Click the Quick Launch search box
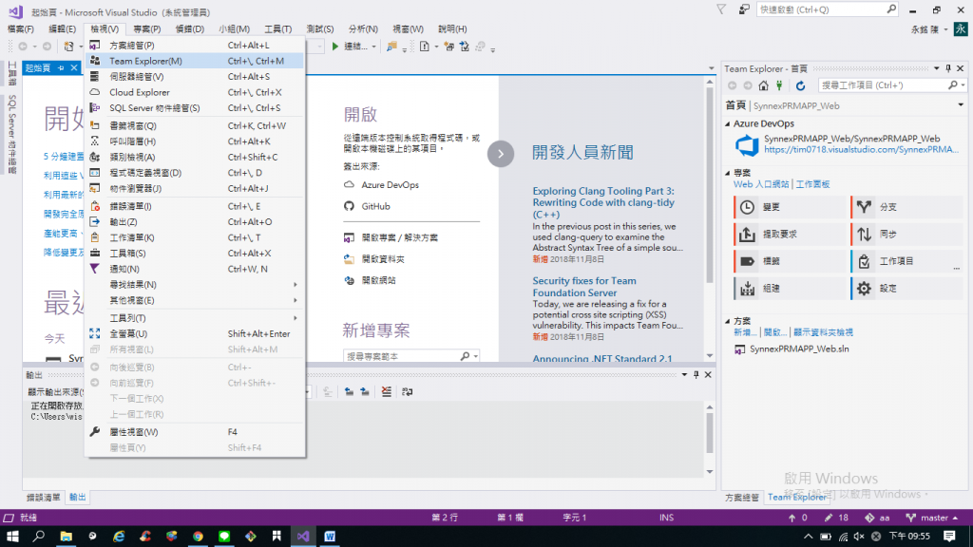 tap(822, 9)
